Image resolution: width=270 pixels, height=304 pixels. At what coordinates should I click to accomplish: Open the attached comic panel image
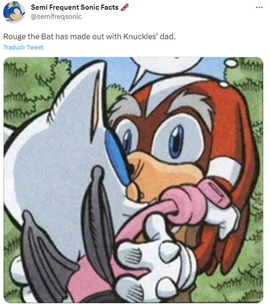(133, 180)
